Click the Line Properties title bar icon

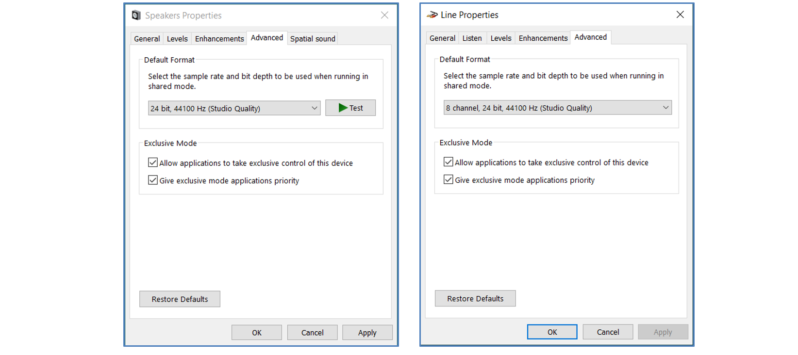(432, 15)
